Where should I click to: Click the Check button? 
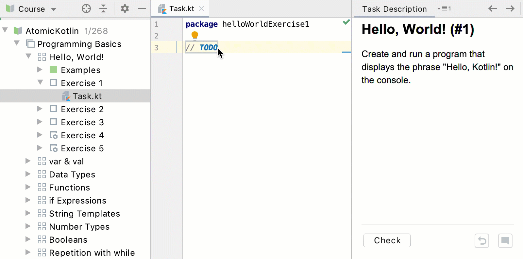click(387, 240)
